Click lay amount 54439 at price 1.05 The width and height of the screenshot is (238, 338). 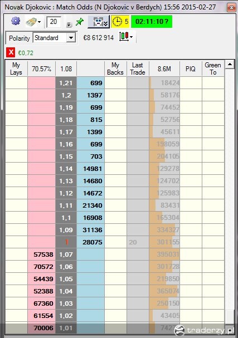pyautogui.click(x=42, y=279)
